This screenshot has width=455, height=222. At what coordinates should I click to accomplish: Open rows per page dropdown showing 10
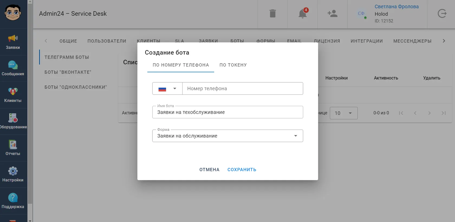[x=344, y=113]
